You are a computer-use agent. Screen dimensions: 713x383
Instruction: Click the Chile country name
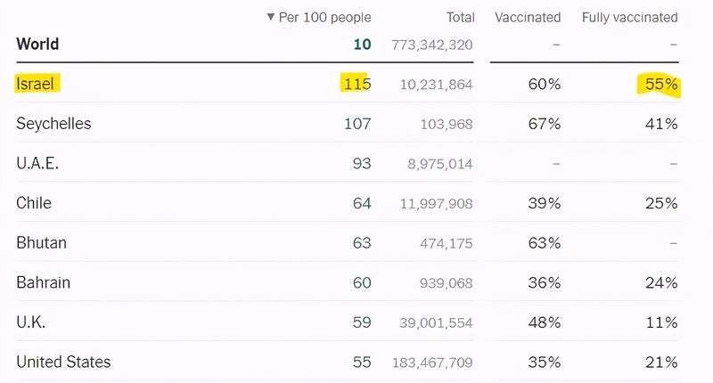(x=34, y=203)
